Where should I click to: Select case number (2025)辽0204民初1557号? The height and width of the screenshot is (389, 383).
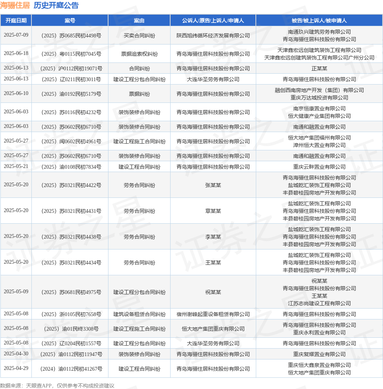(71, 343)
